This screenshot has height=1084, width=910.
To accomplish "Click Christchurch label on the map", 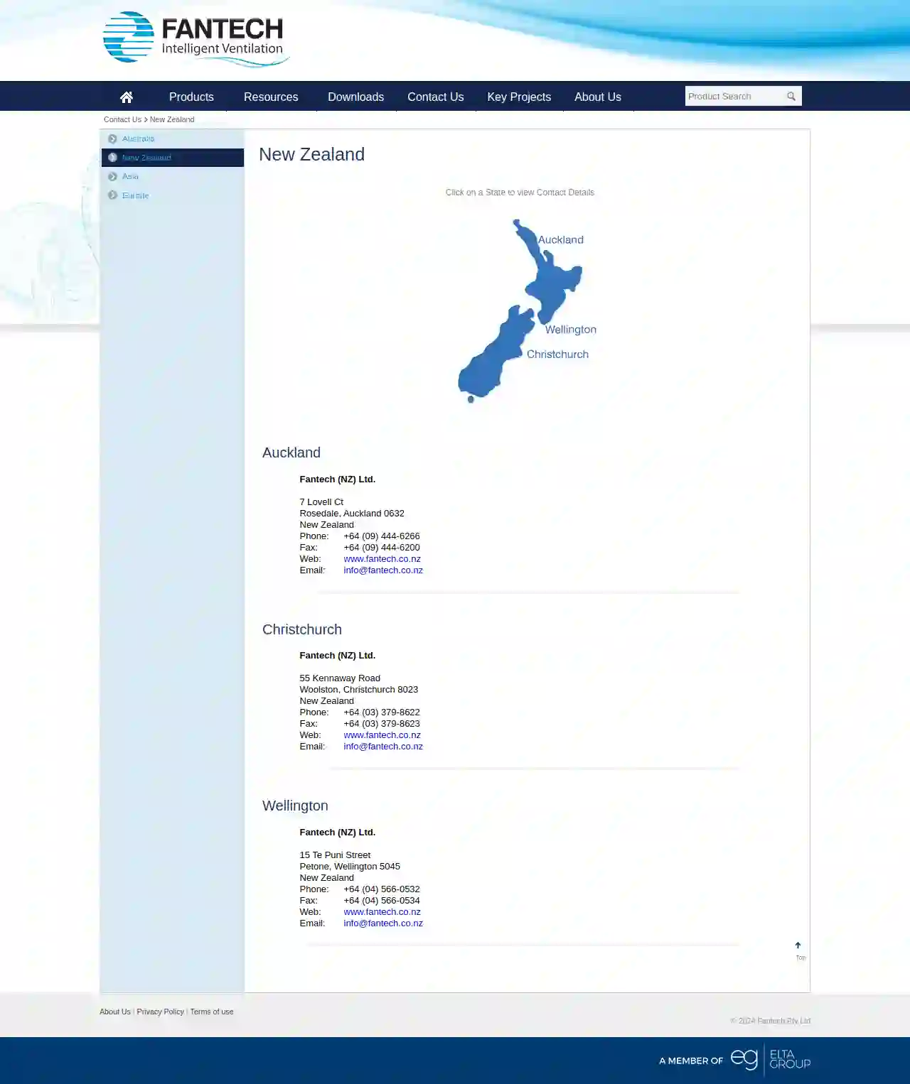I will 557,354.
